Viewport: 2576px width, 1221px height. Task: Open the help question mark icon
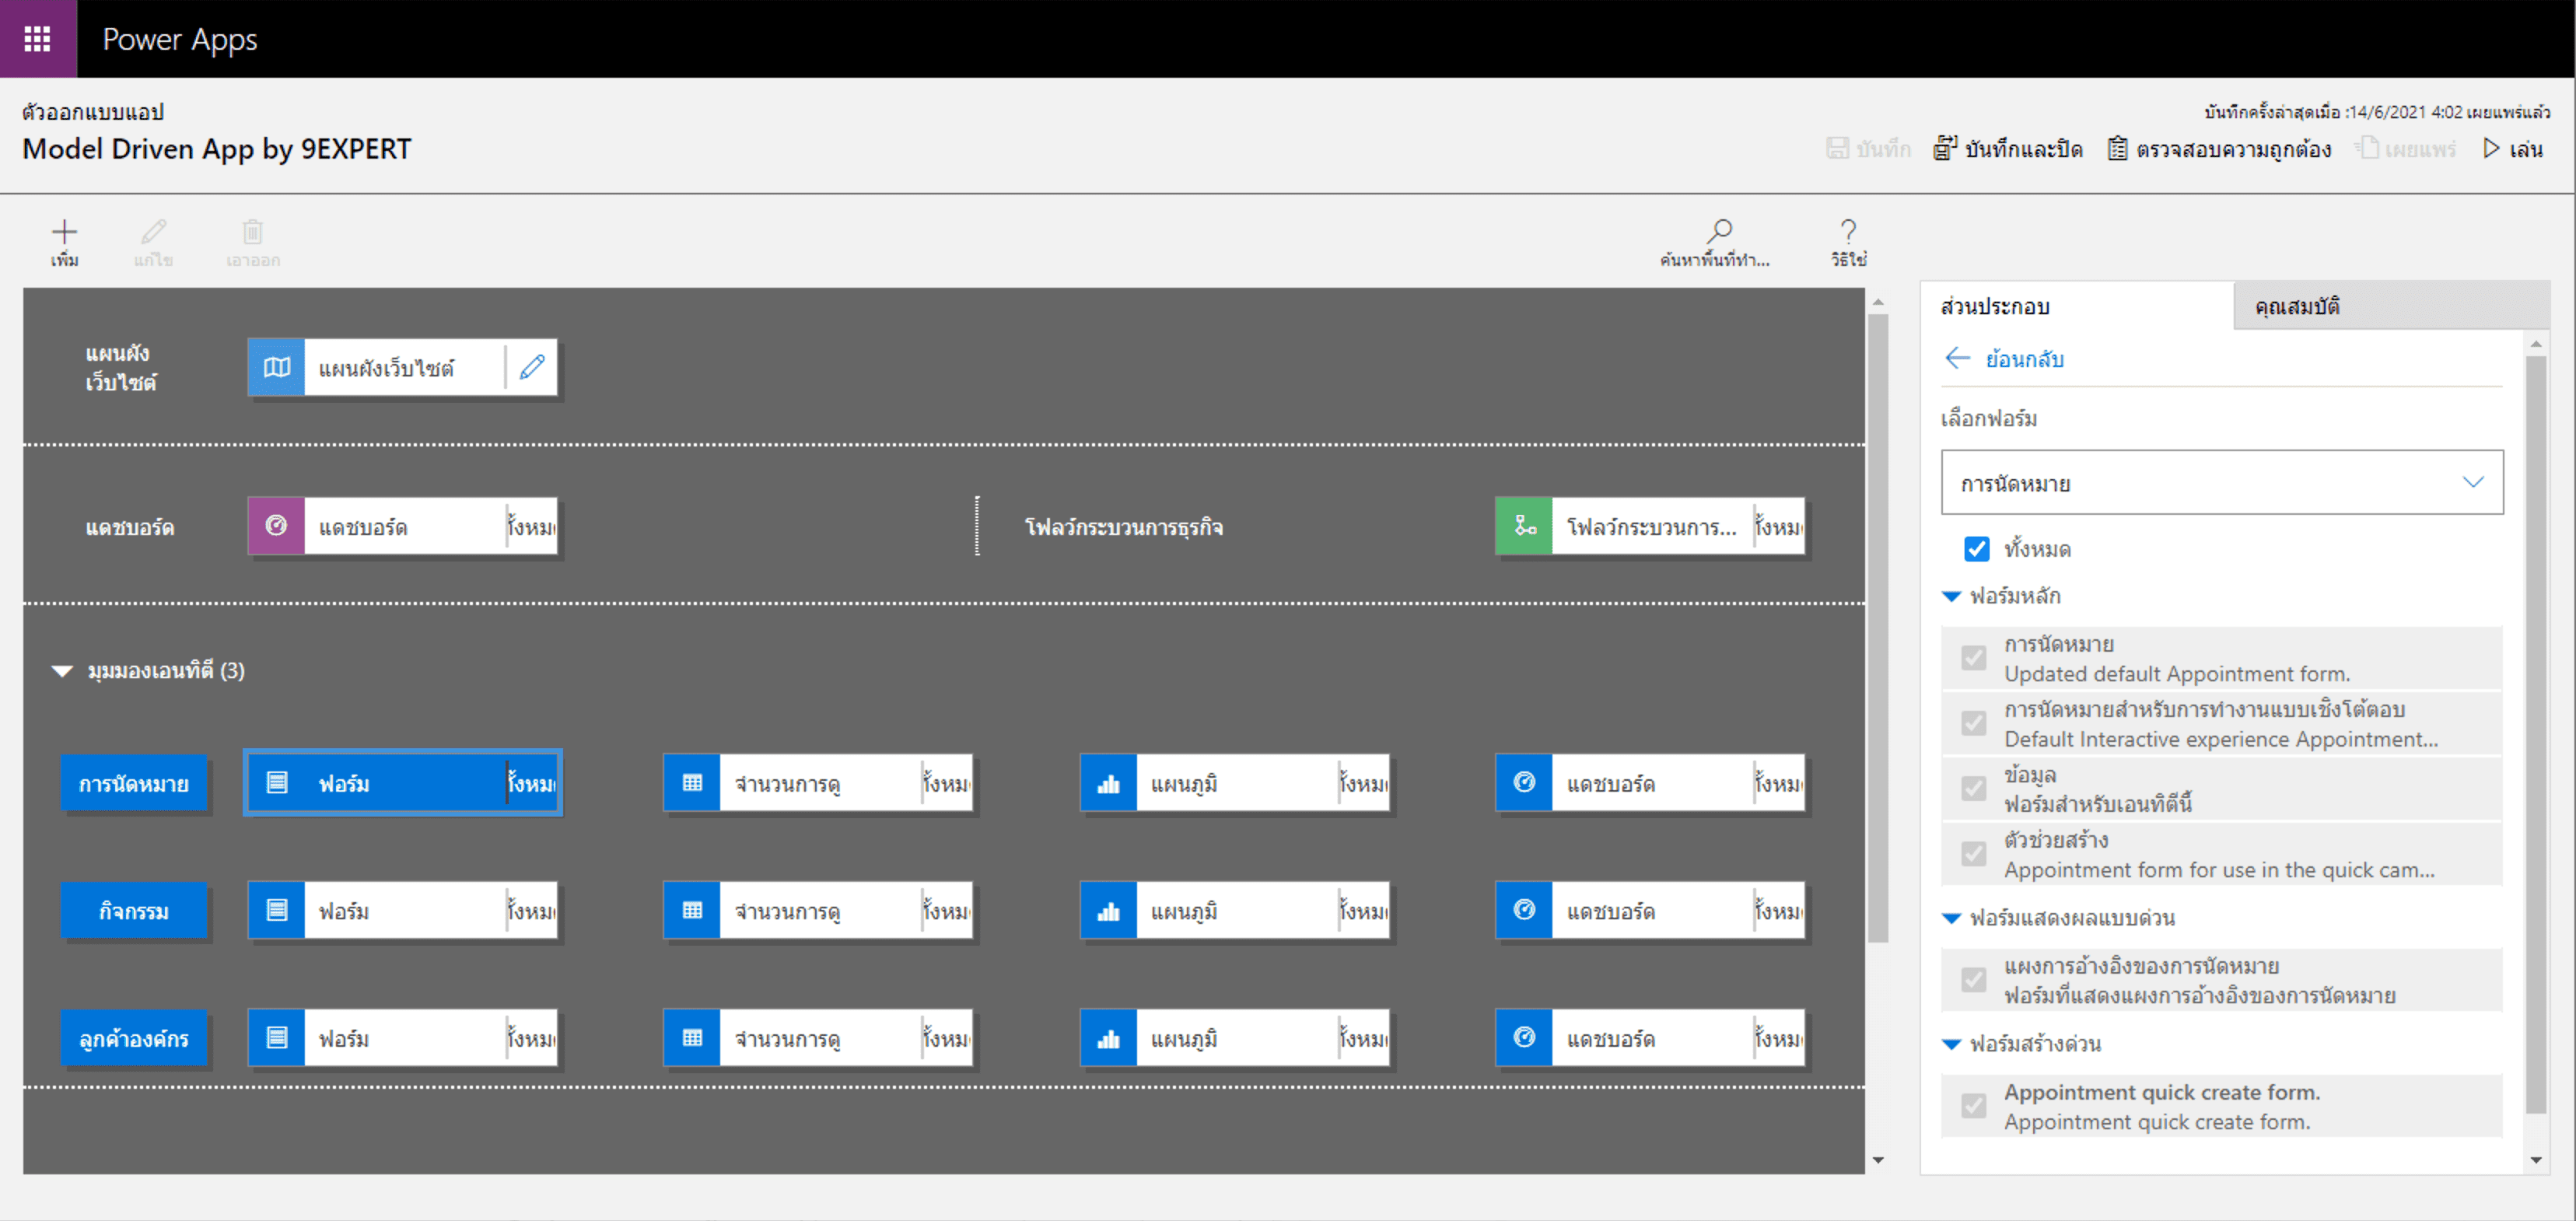point(1848,232)
